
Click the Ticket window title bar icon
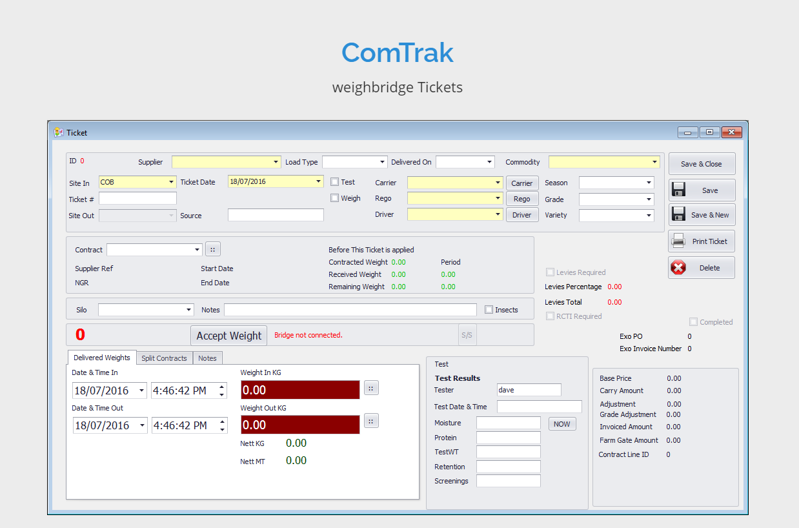click(x=59, y=132)
